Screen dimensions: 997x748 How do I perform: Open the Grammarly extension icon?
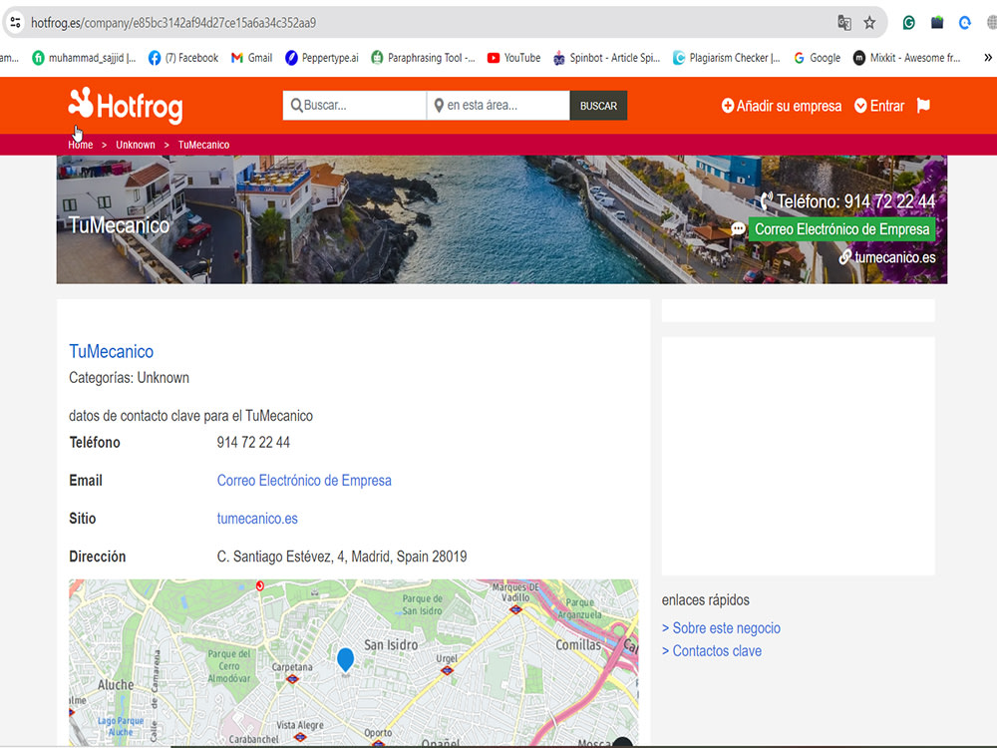(x=908, y=23)
